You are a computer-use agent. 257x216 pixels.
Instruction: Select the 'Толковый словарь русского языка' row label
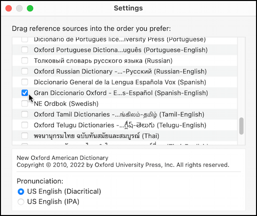click(x=103, y=61)
